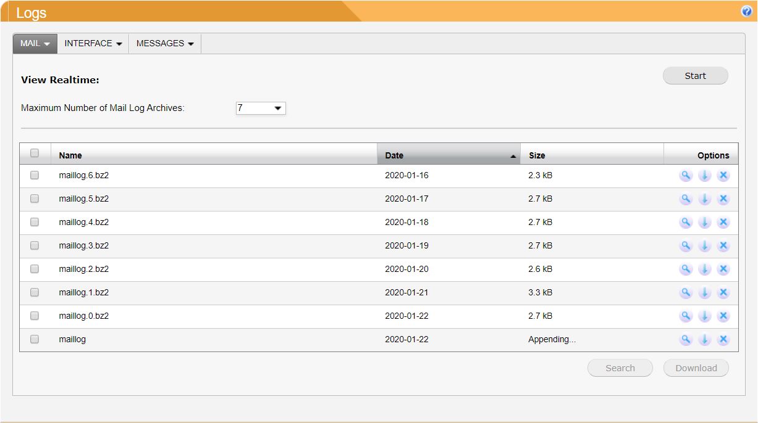Delete maillog.3.bz2 with its X icon
Screen dimensions: 758x423
coord(723,246)
